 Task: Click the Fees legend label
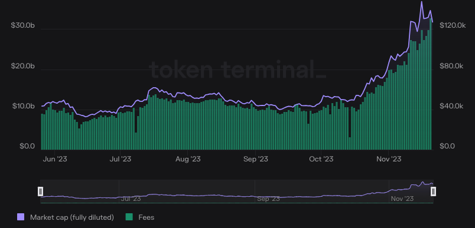[x=147, y=217]
